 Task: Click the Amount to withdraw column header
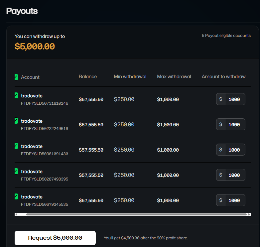(223, 76)
